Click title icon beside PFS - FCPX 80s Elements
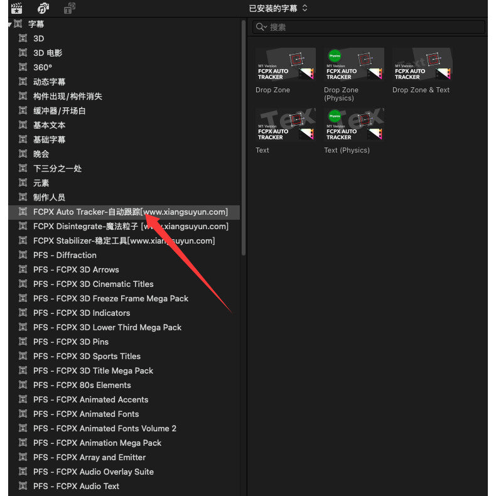 [23, 385]
